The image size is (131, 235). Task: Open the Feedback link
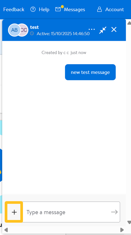coord(14,9)
